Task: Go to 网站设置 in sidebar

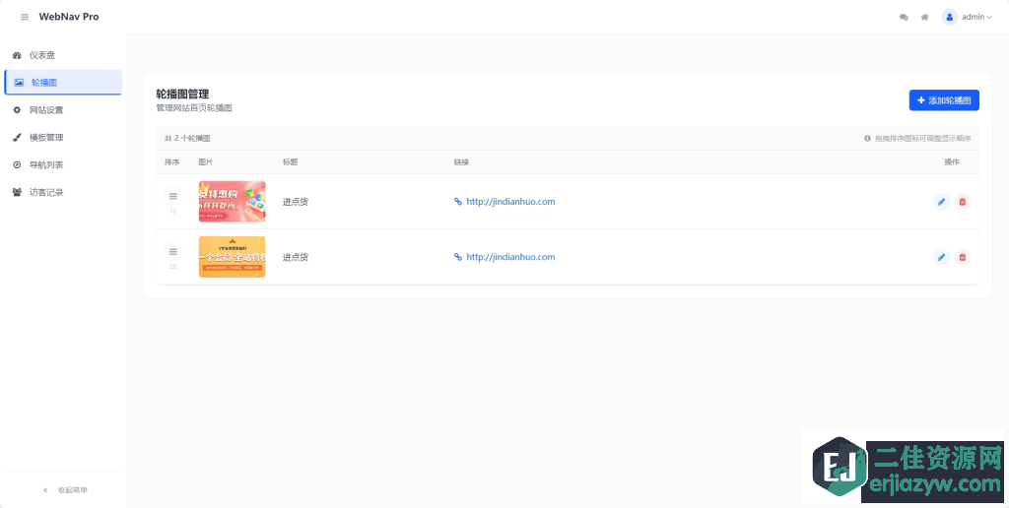Action: pyautogui.click(x=45, y=110)
